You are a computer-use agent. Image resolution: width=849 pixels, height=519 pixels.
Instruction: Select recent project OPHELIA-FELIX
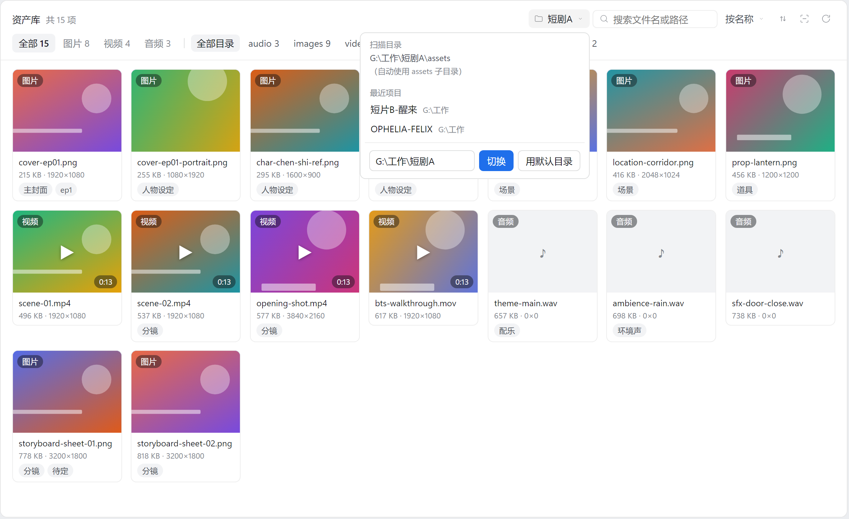point(475,129)
